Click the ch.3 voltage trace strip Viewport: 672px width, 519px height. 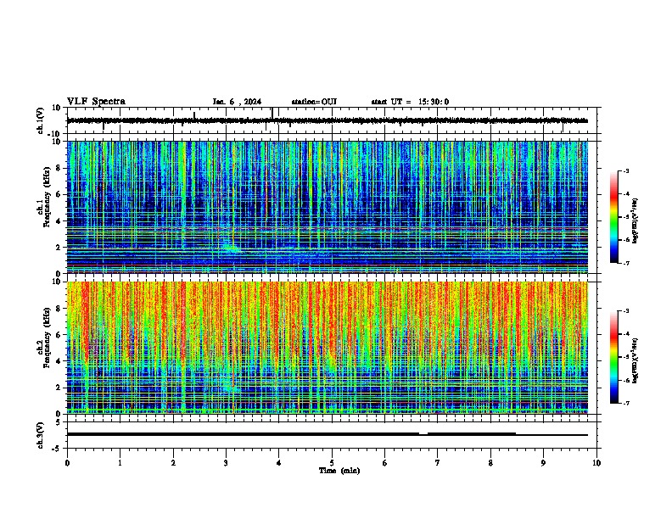click(x=328, y=434)
